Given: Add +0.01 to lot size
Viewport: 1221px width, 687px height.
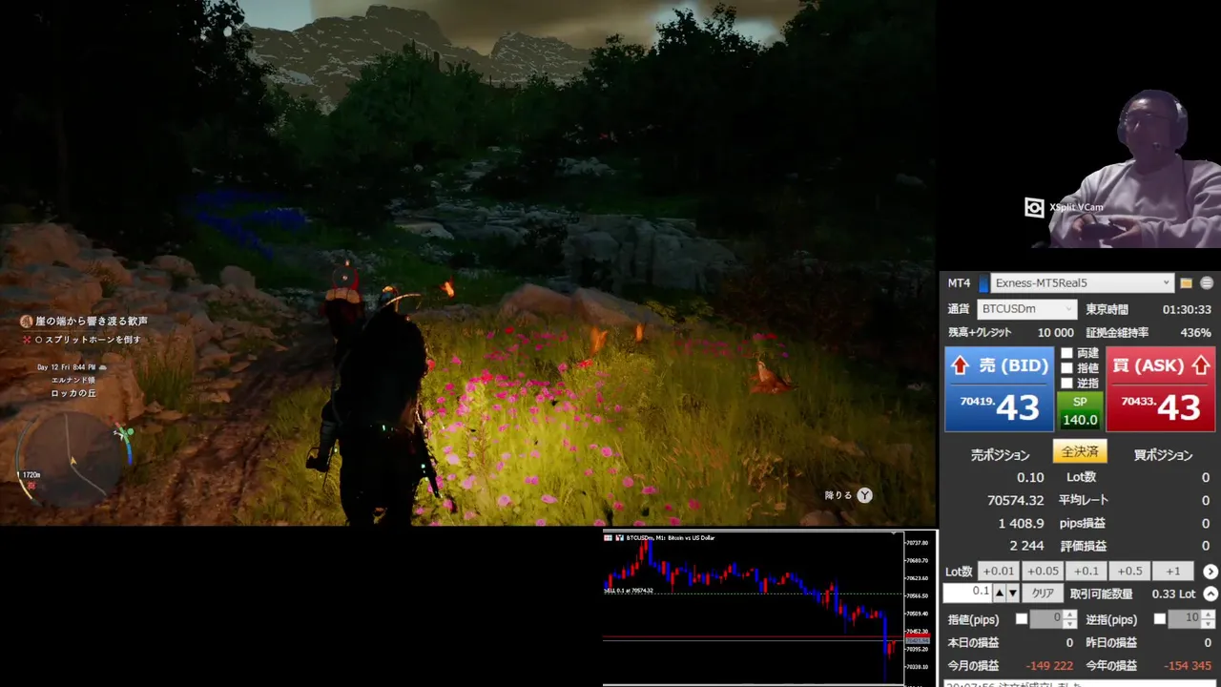Looking at the screenshot, I should click(x=999, y=572).
